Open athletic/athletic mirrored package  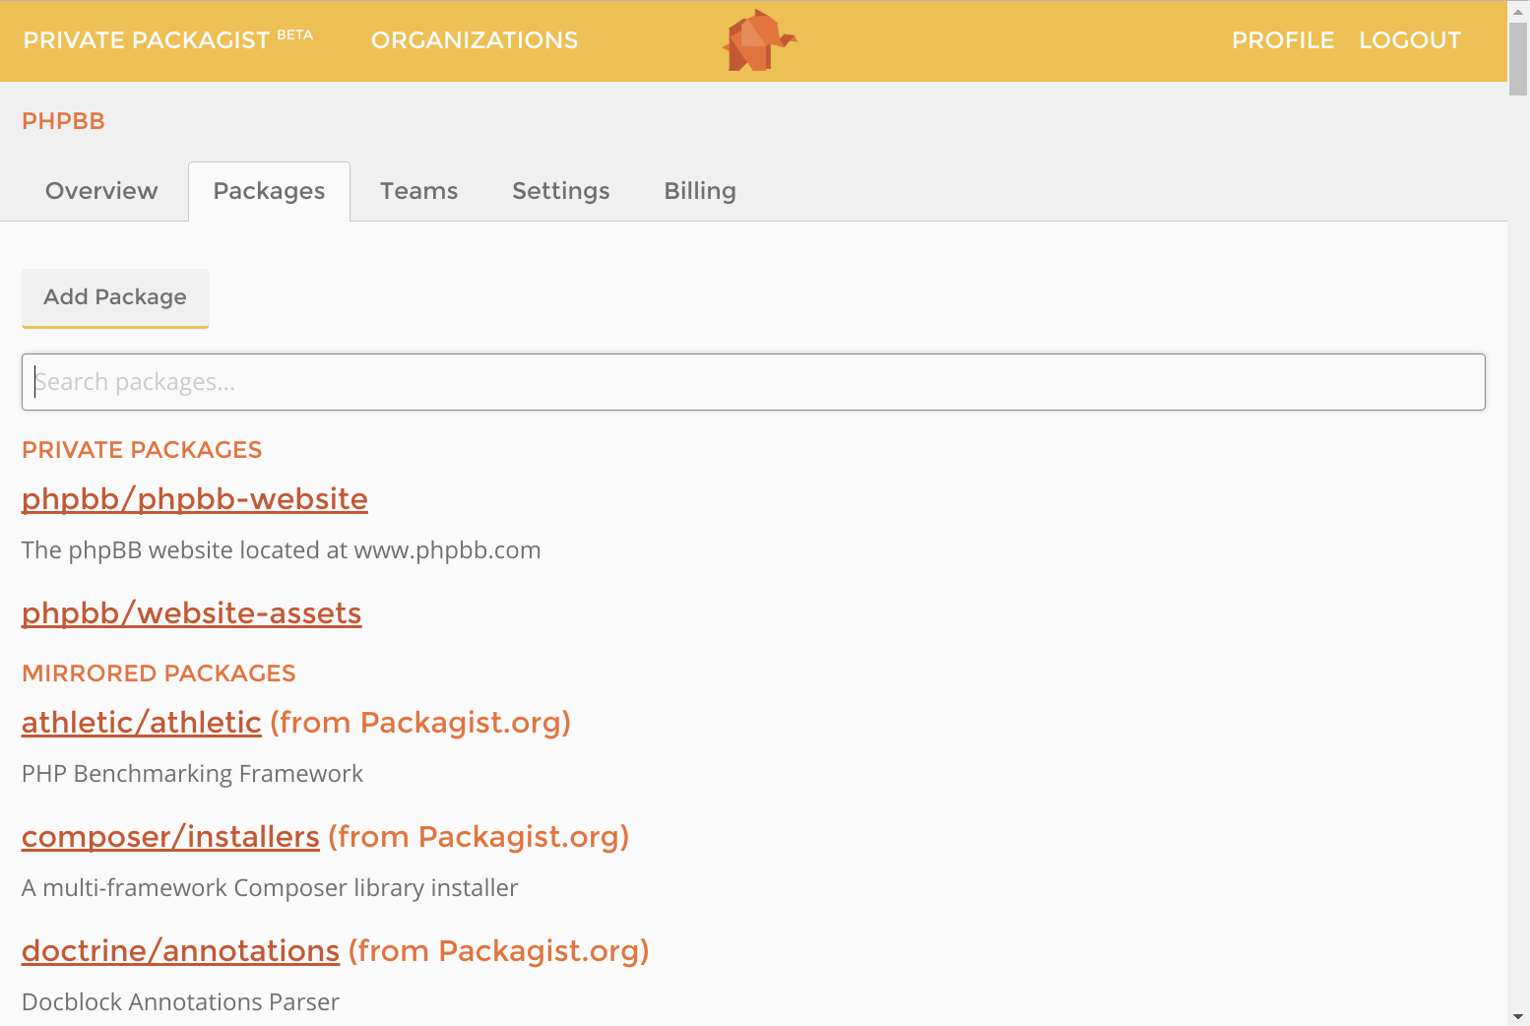click(141, 722)
